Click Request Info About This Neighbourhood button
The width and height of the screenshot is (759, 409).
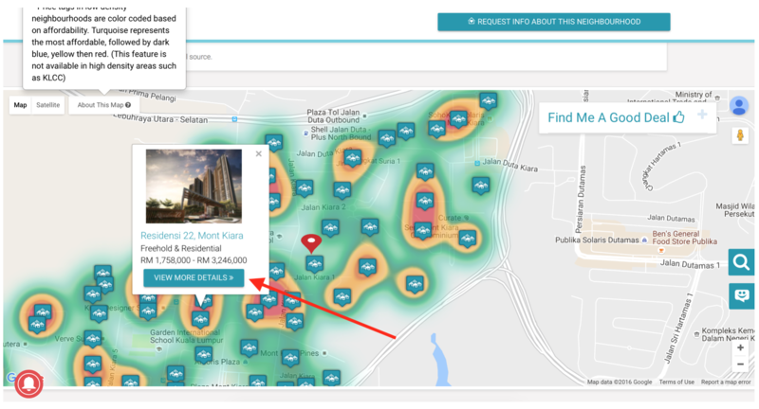[x=554, y=22]
